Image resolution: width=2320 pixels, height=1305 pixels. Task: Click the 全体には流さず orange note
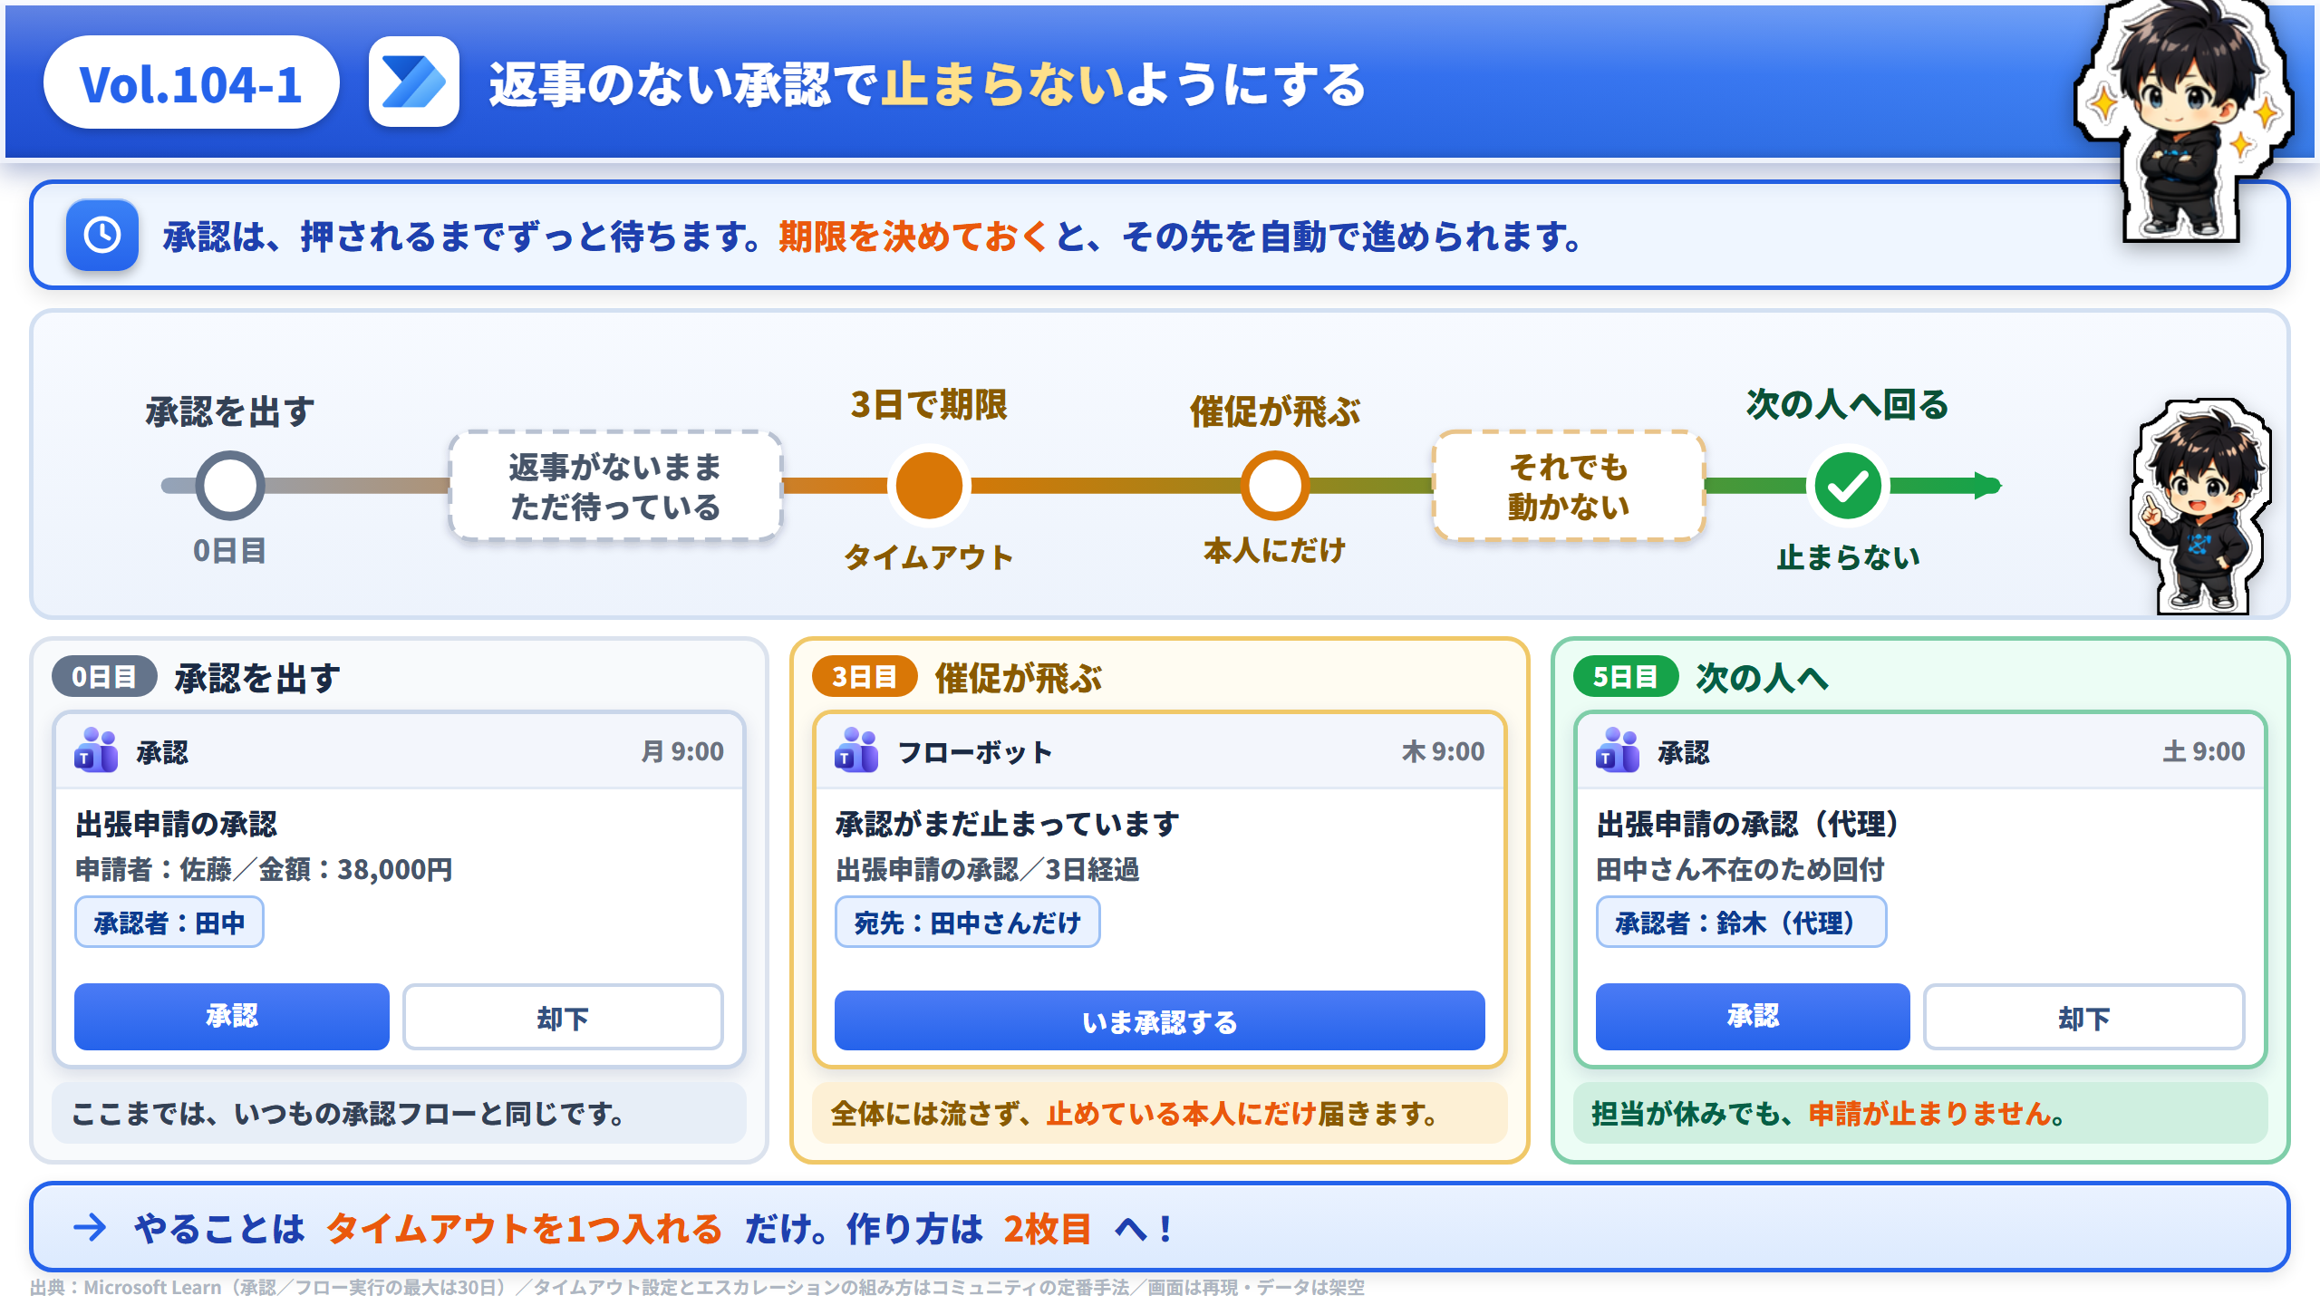pos(1159,1113)
